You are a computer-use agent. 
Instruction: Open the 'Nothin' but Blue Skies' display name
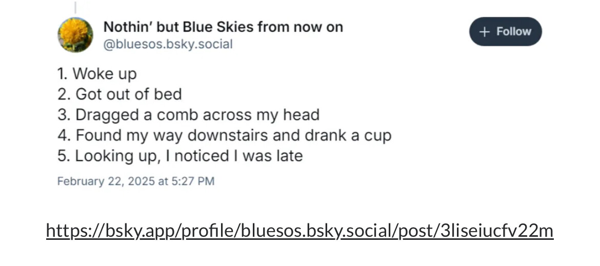point(223,27)
